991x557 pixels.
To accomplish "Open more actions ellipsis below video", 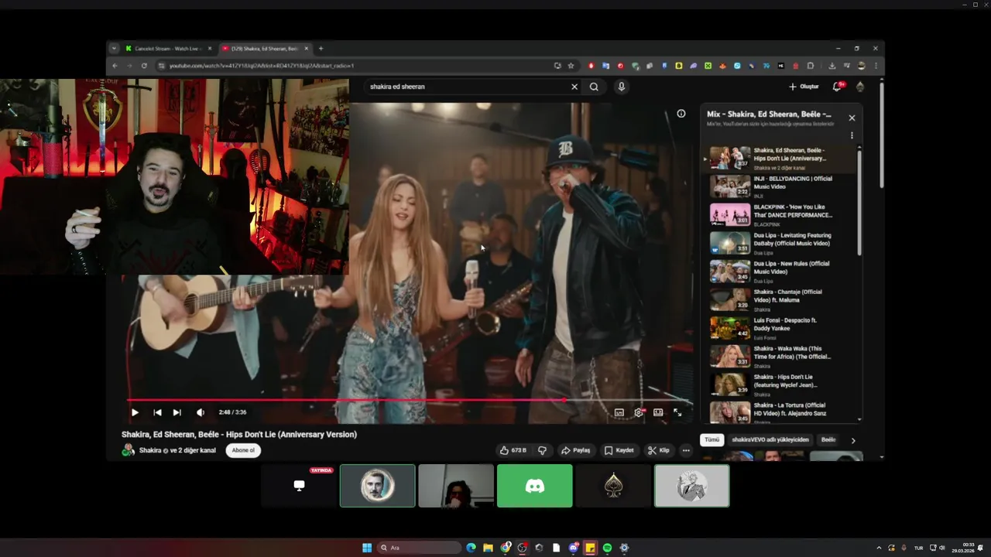I will 686,450.
